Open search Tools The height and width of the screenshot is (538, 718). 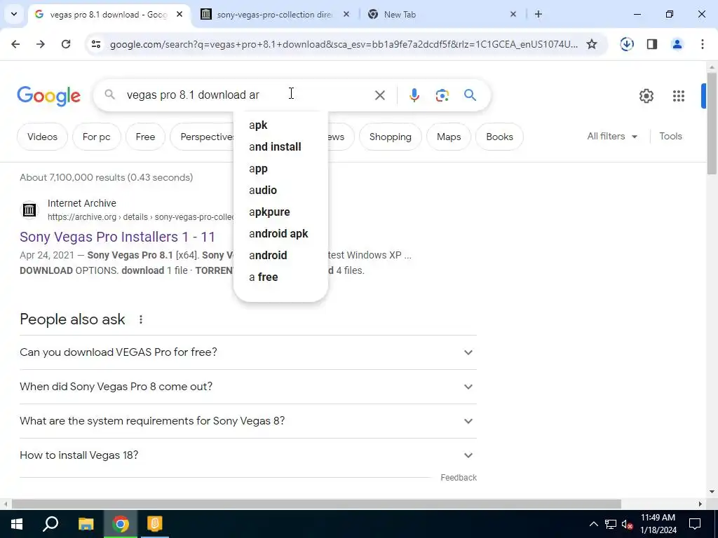click(x=670, y=137)
